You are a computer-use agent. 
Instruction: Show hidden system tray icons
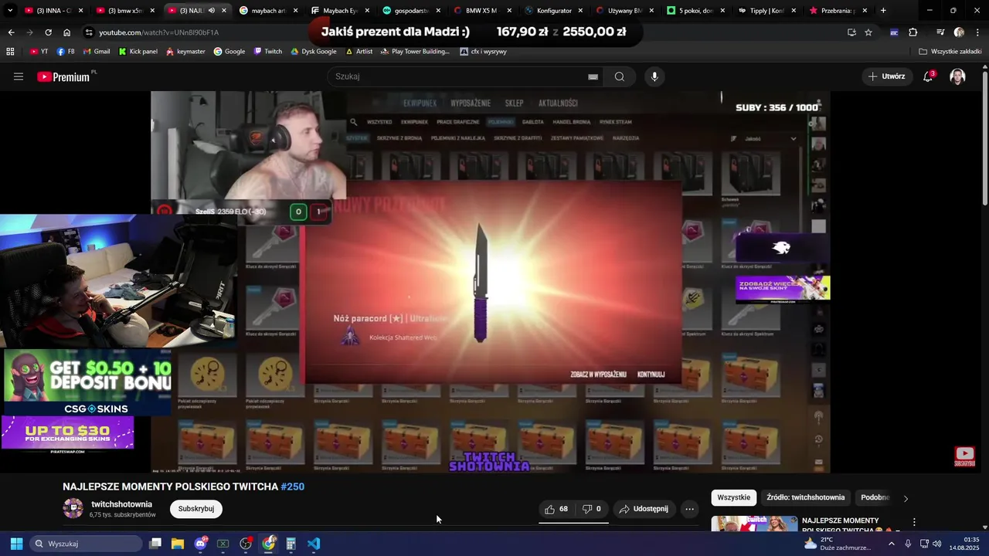[891, 544]
